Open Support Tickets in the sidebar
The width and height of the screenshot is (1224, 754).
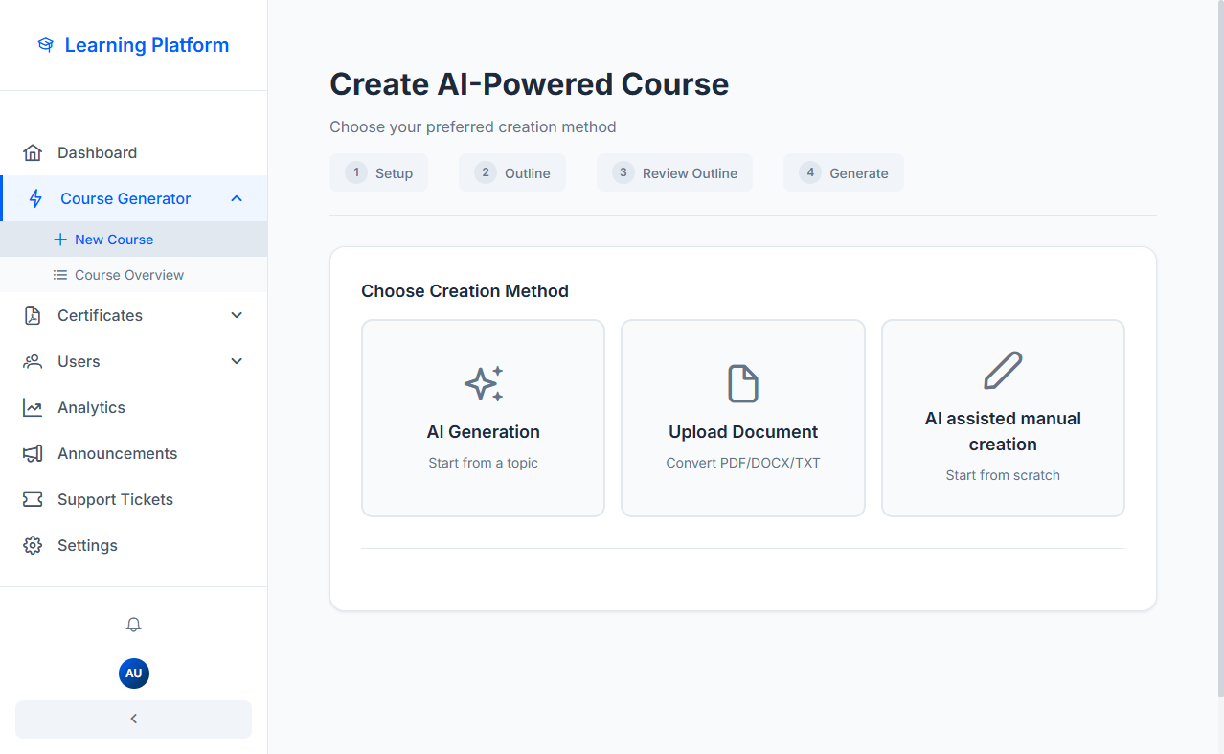pyautogui.click(x=115, y=500)
